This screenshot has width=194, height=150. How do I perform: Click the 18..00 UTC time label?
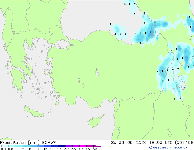[x=161, y=143]
